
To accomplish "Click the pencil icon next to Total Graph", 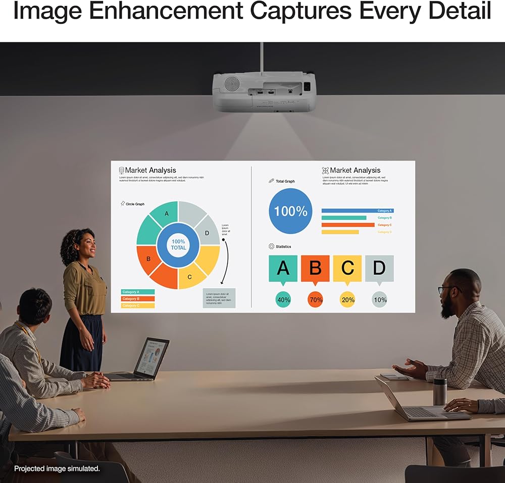I will coord(271,181).
